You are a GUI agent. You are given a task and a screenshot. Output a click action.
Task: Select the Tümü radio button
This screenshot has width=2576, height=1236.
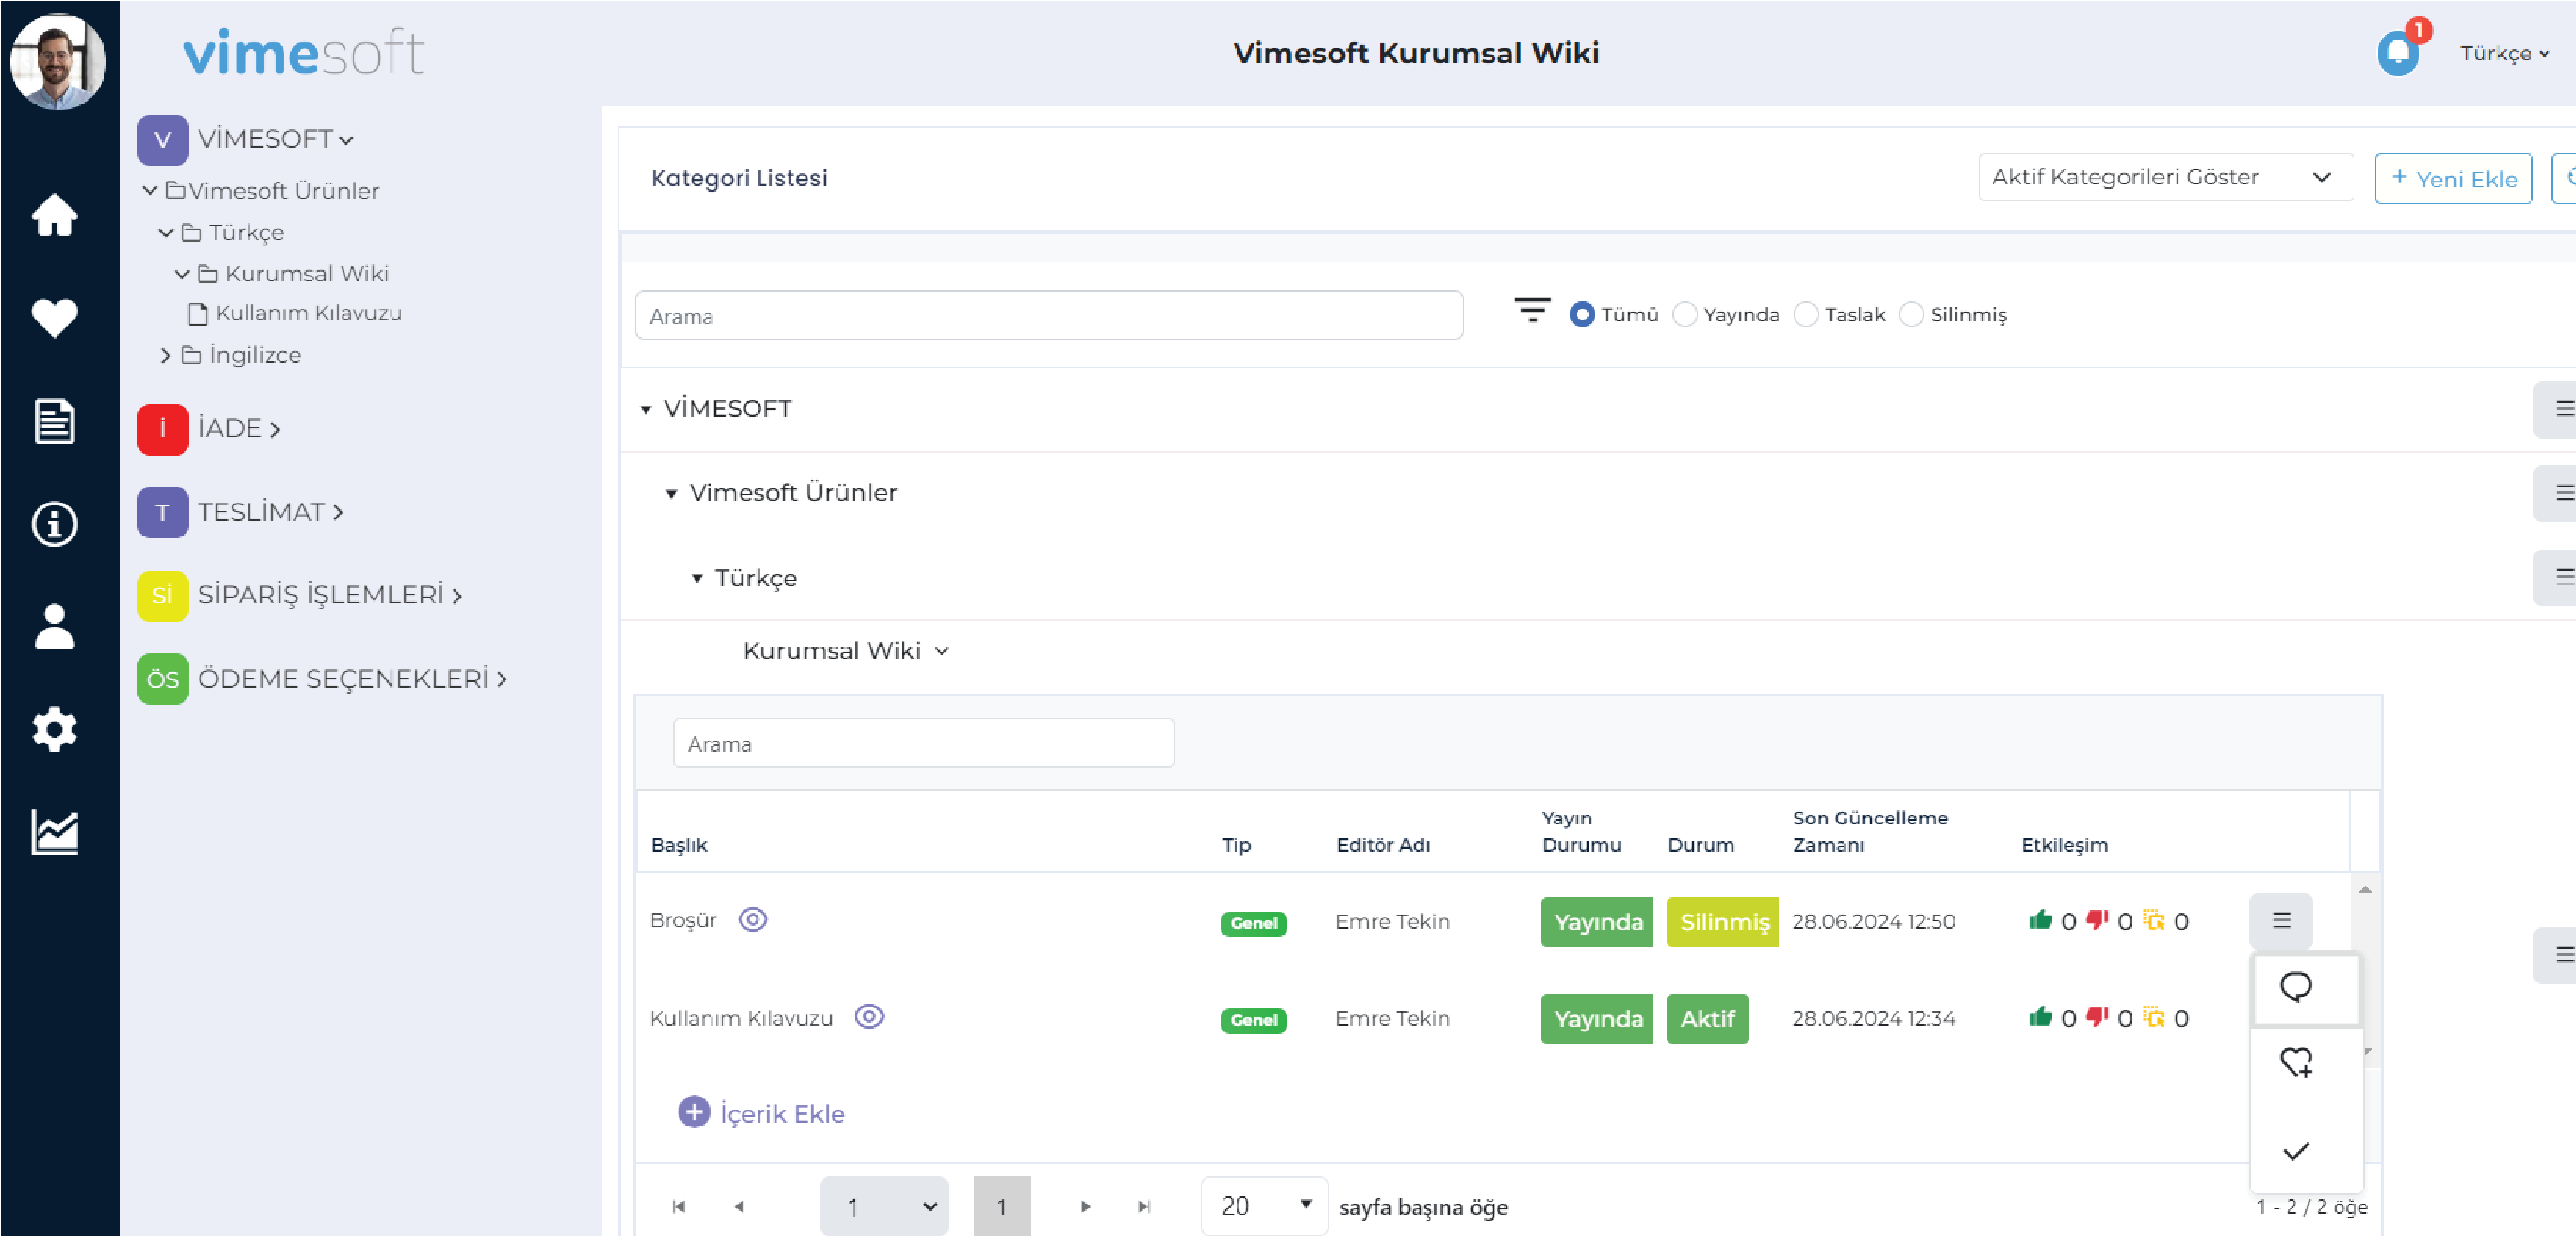click(1582, 314)
